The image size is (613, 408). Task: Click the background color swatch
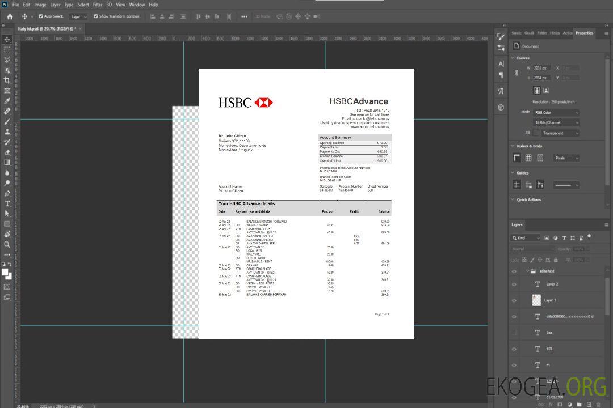tap(10, 277)
